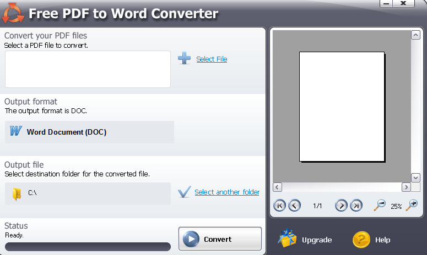Close the converter window
The height and width of the screenshot is (255, 427).
click(403, 3)
